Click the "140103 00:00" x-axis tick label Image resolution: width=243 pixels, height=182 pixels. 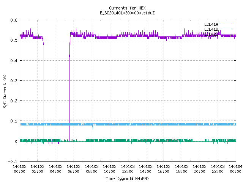[x=19, y=169]
